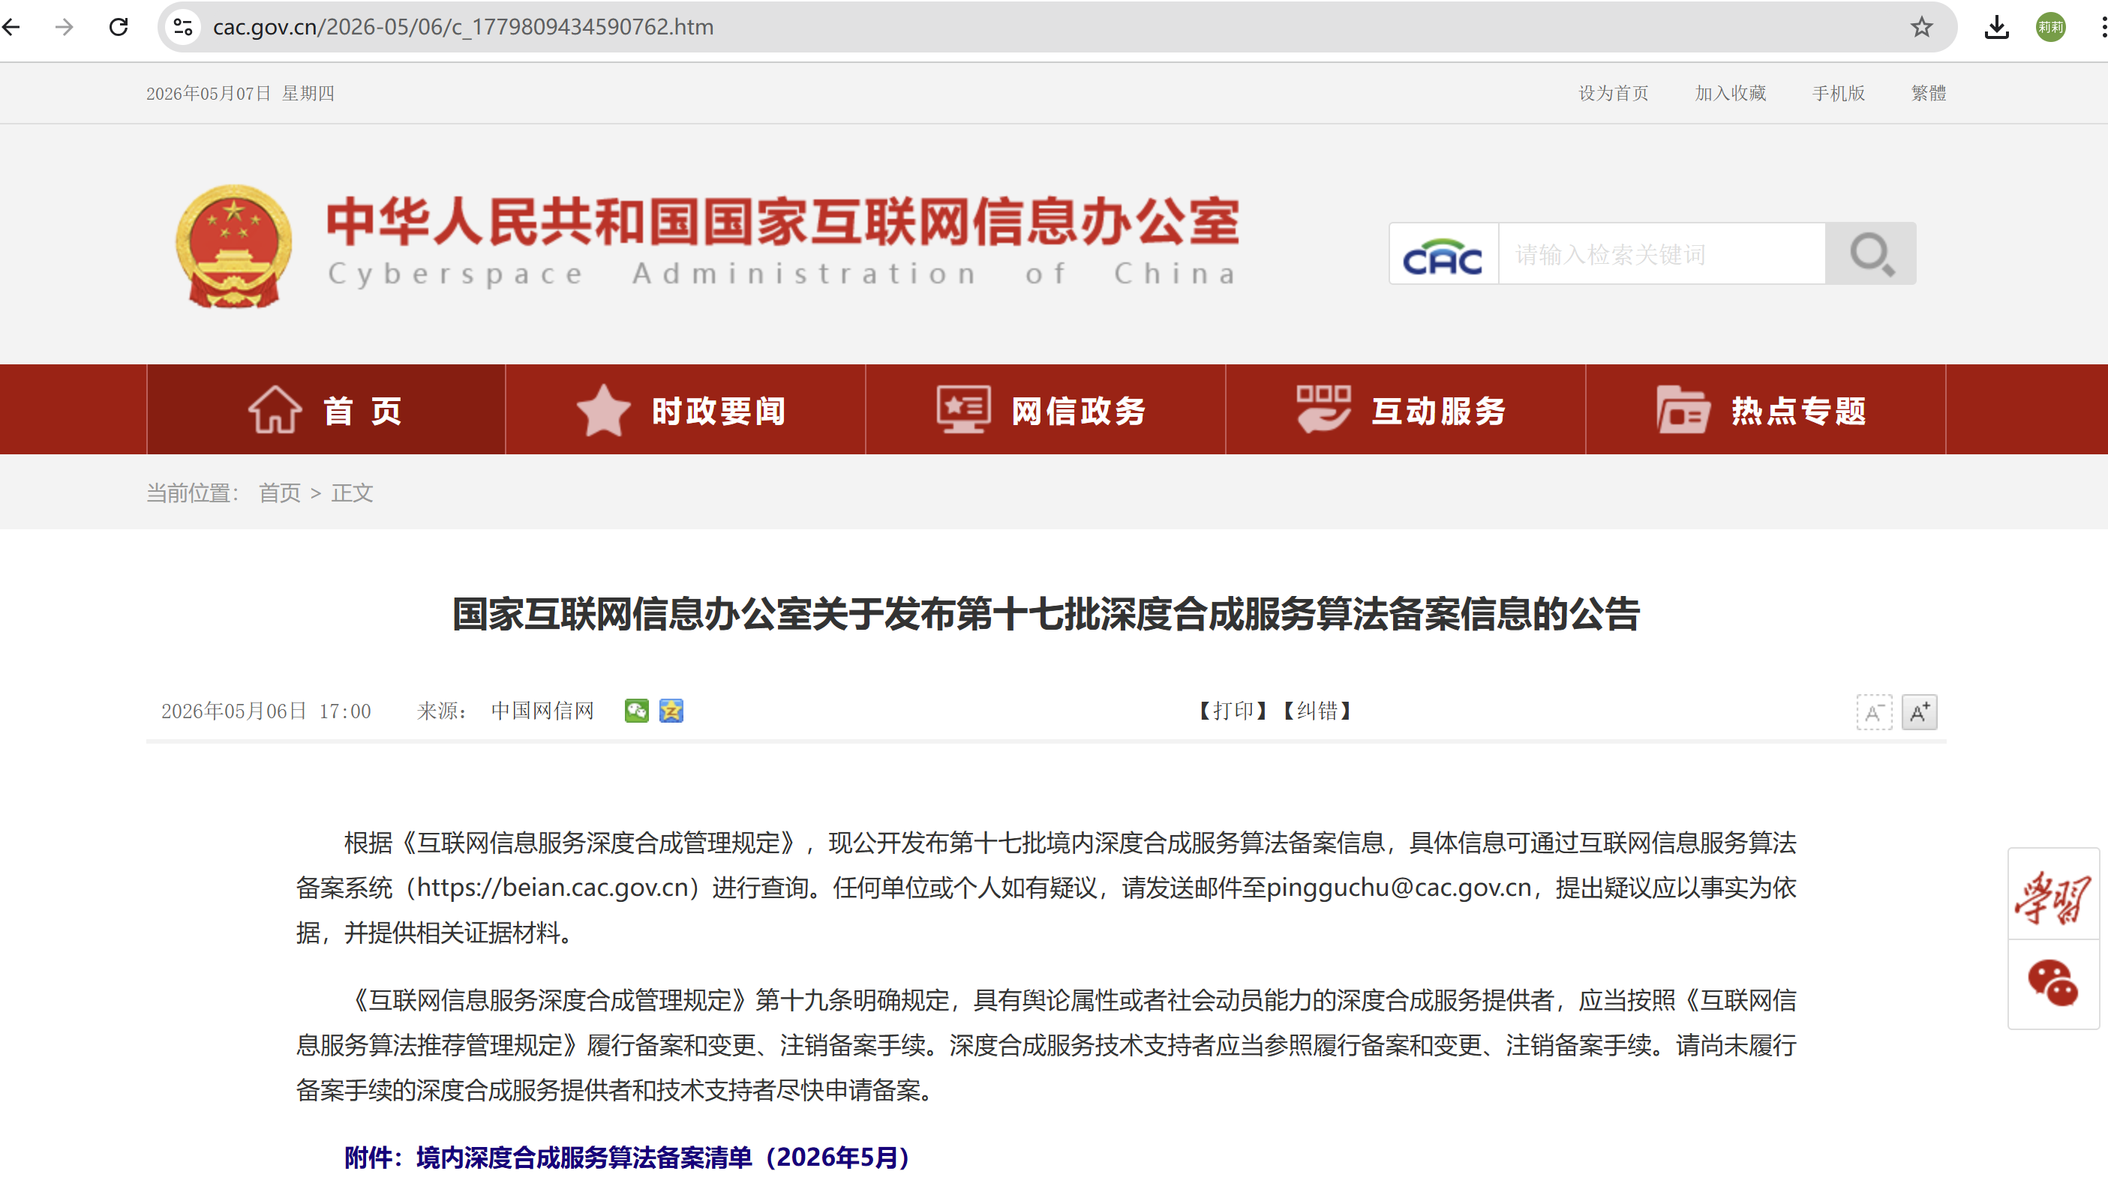Open the 互动服务 navigation tab

click(1406, 410)
